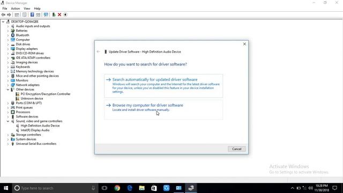Show hidden tray icons chevron

point(292,188)
